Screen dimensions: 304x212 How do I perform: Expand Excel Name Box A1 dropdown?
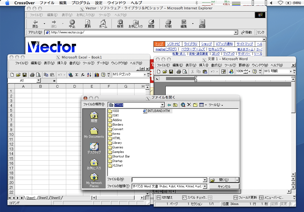pyautogui.click(x=39, y=80)
